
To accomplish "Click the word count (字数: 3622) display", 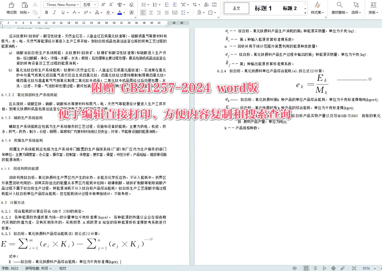I will [x=10, y=268].
